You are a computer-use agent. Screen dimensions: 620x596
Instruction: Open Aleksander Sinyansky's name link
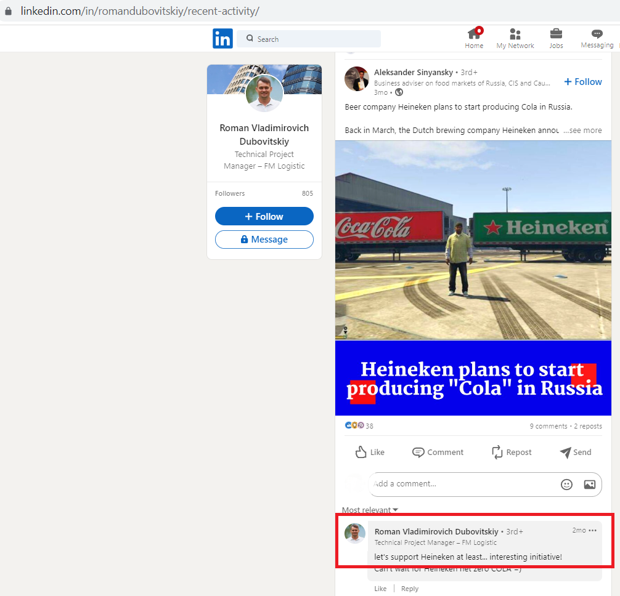click(x=413, y=72)
